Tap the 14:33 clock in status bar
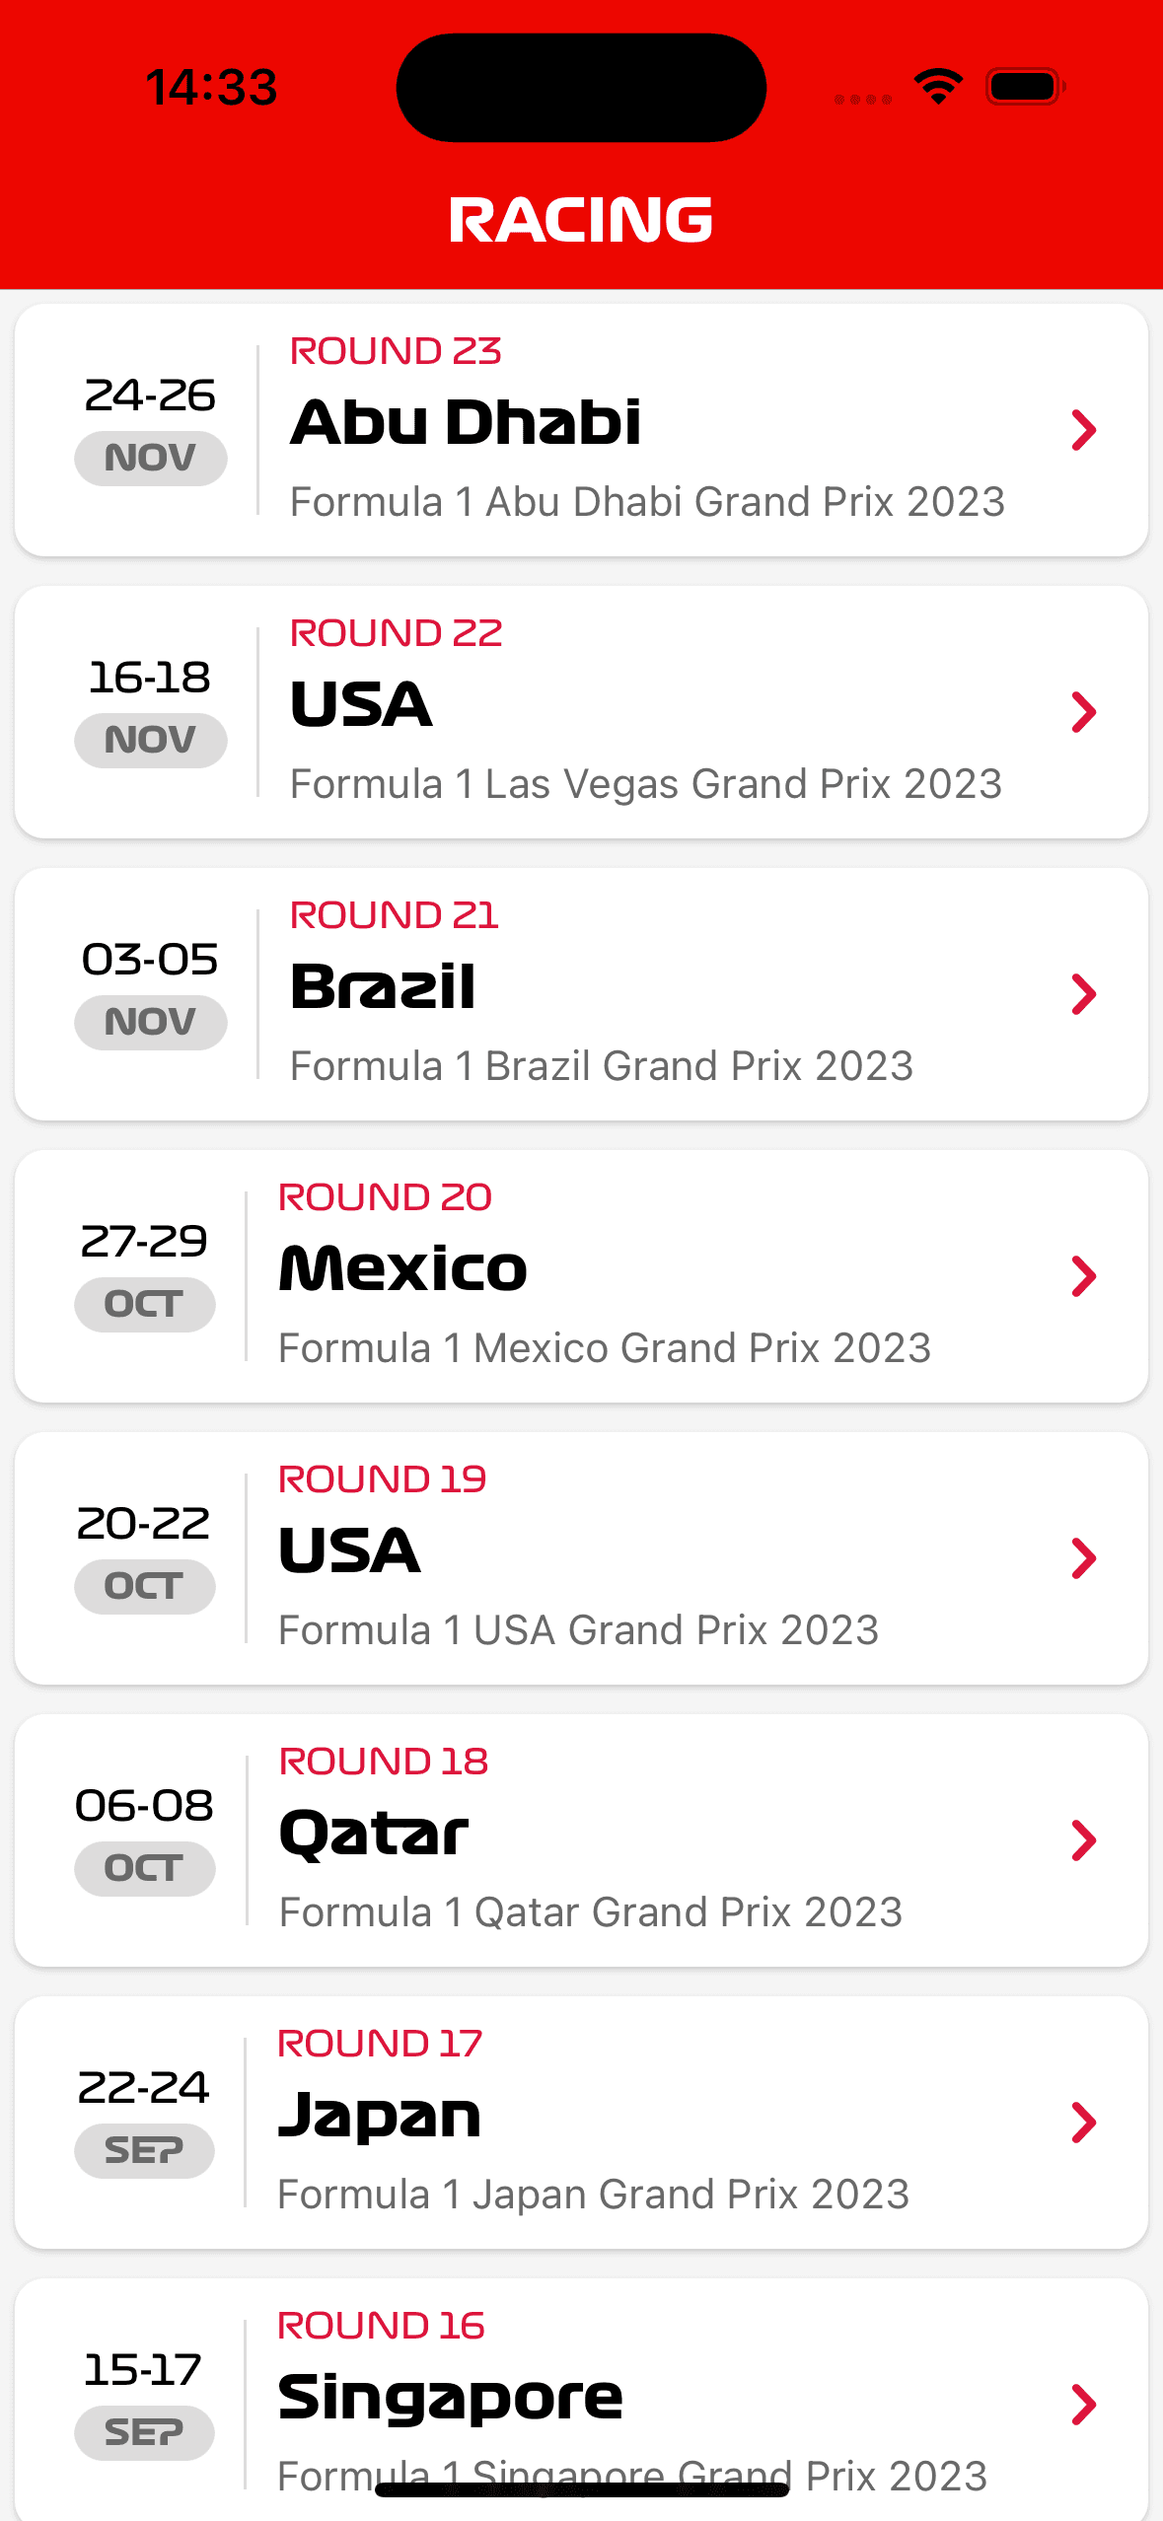 212,87
